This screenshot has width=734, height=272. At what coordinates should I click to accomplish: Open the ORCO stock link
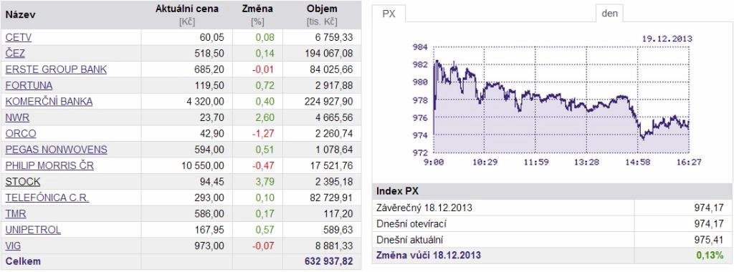click(21, 134)
